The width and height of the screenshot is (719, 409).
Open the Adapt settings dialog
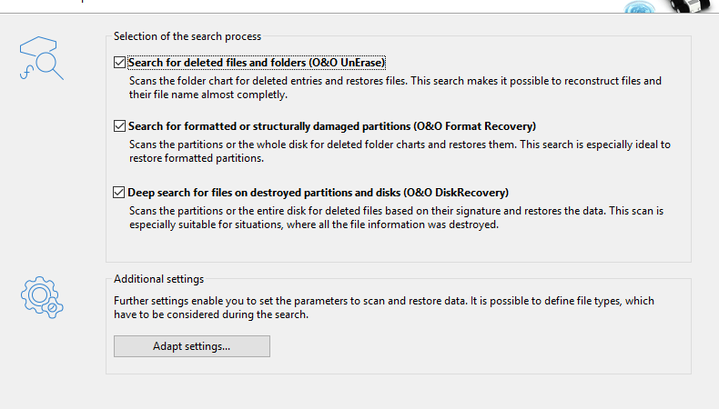click(192, 346)
